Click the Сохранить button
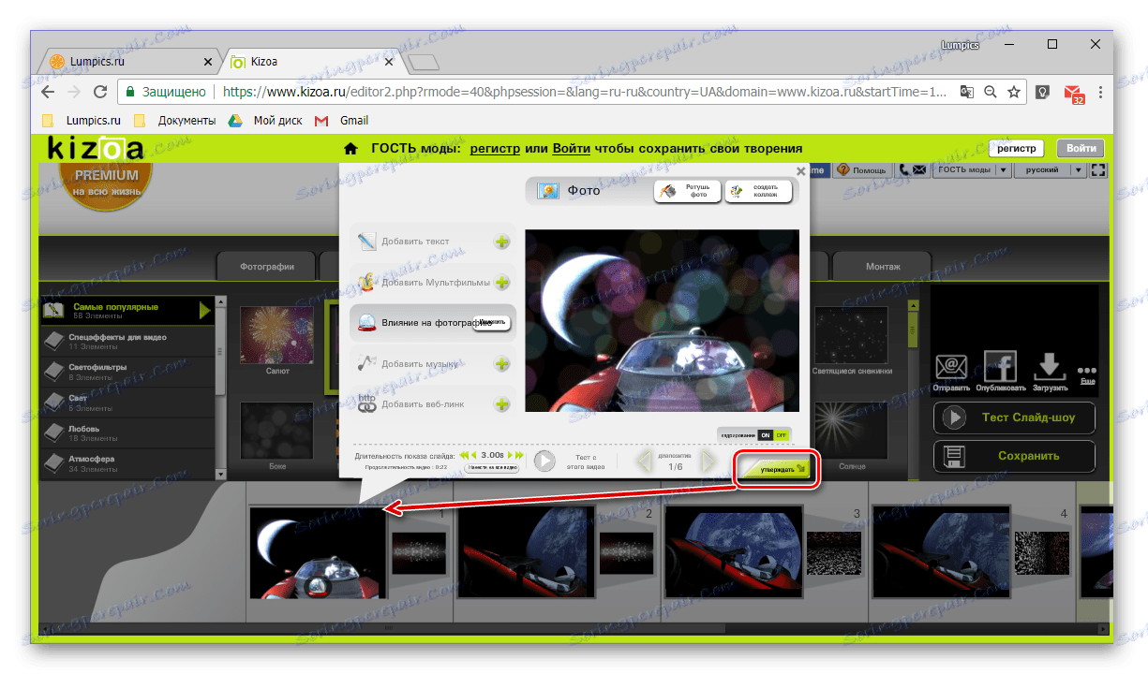The width and height of the screenshot is (1148, 674). [x=1014, y=456]
